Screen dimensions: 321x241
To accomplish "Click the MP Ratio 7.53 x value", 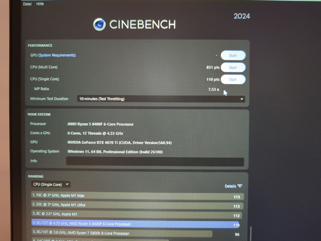I will pos(214,89).
